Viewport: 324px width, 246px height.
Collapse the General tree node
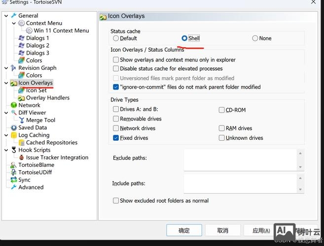coord(6,16)
